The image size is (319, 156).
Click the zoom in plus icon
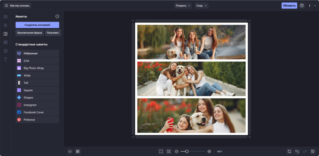(209, 151)
